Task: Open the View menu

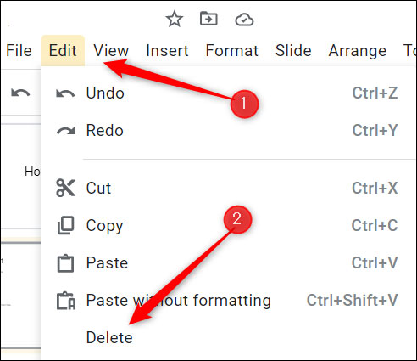Action: pos(111,51)
